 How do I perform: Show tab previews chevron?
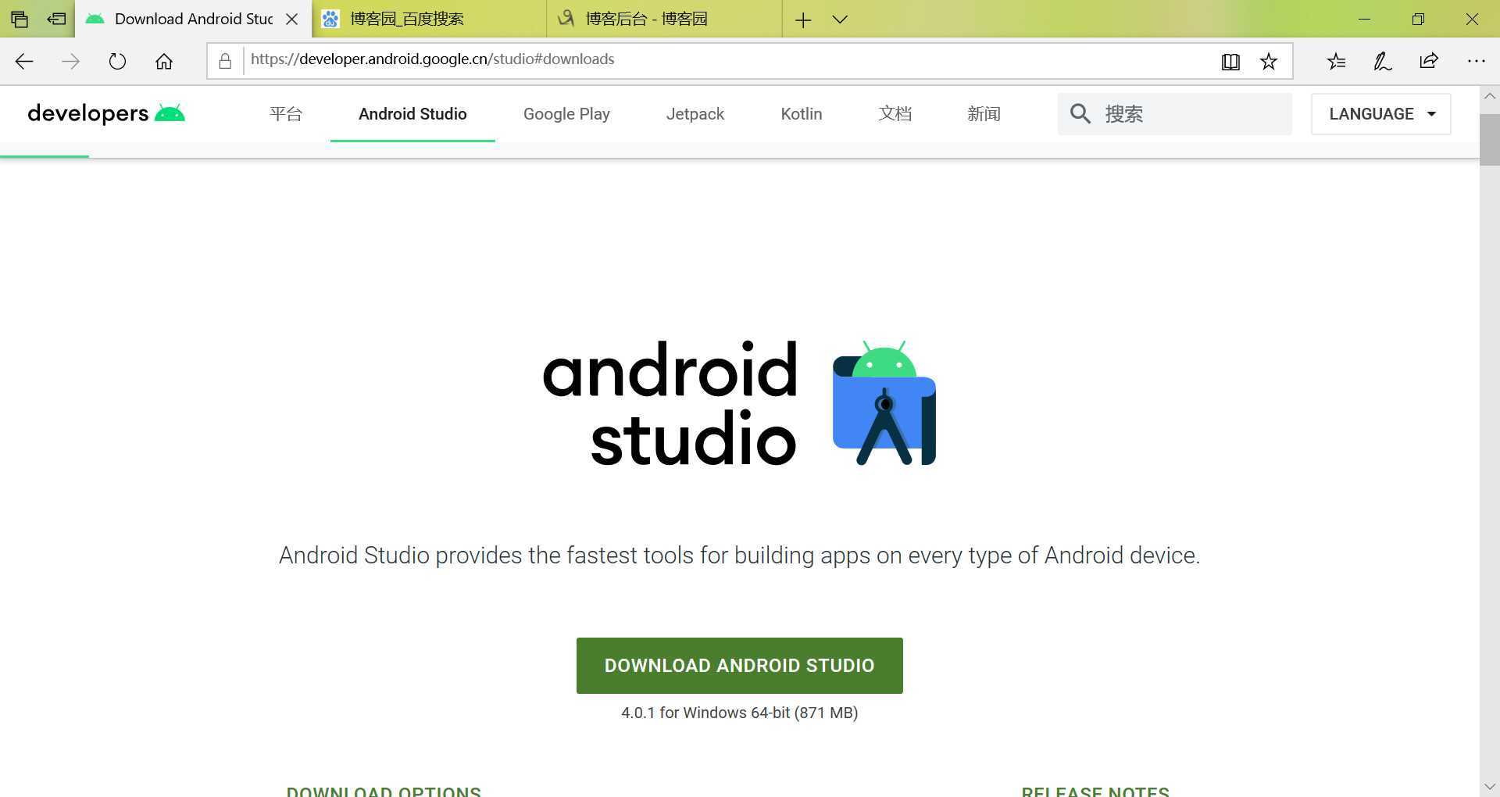point(840,20)
